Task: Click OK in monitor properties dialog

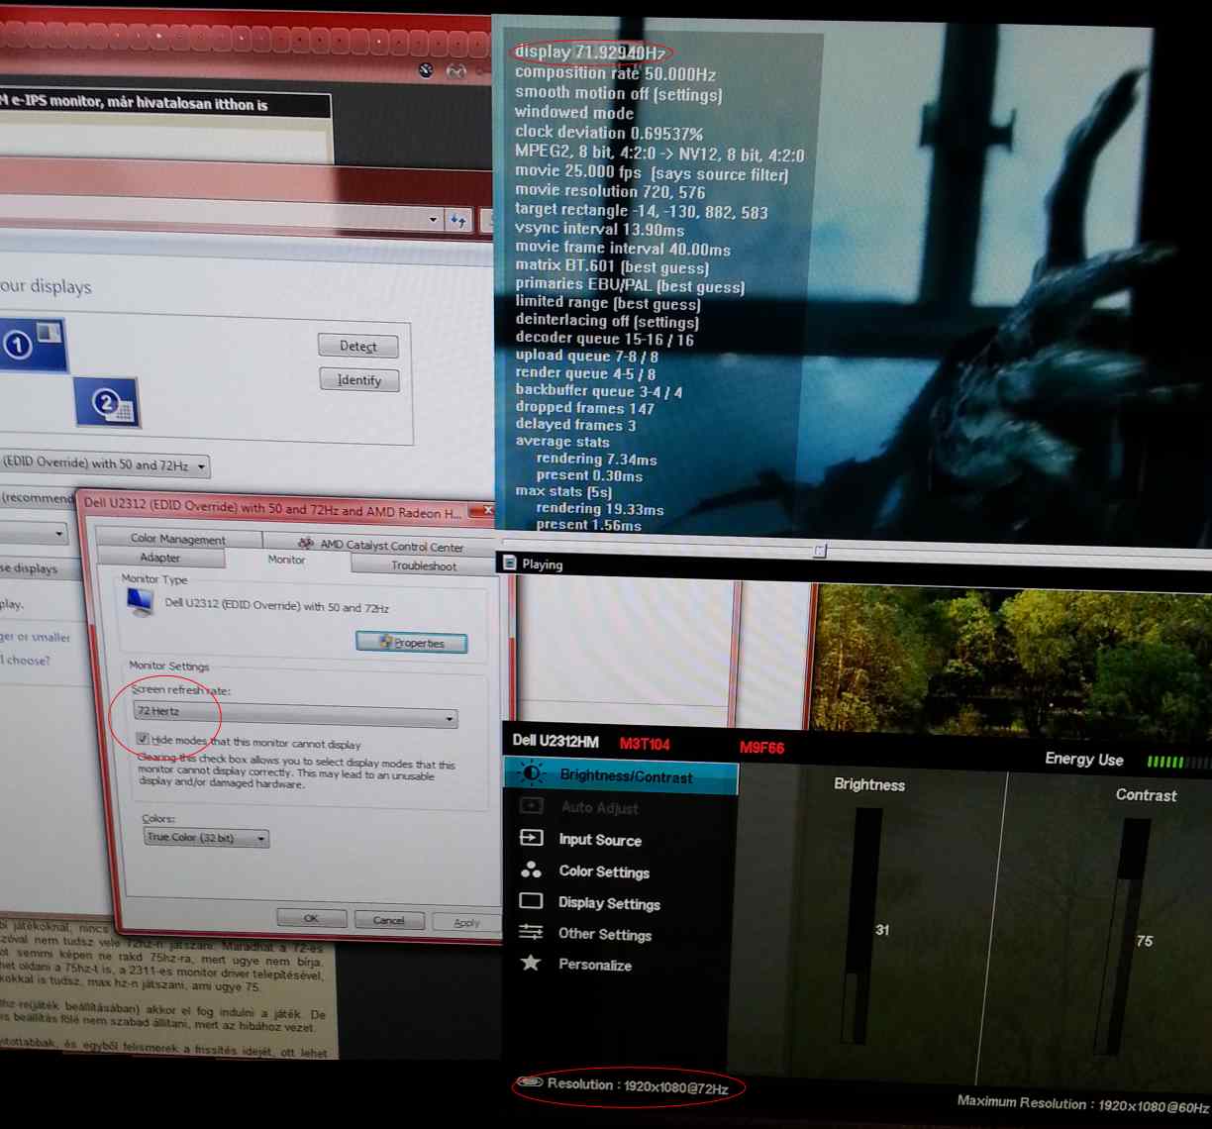Action: (311, 918)
